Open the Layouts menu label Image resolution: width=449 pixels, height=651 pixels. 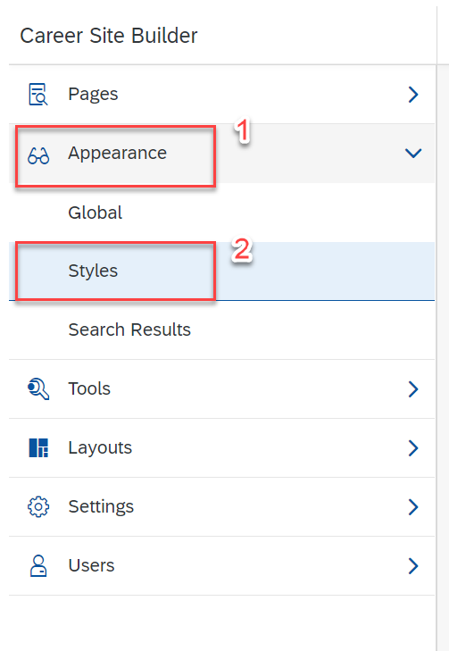(100, 448)
